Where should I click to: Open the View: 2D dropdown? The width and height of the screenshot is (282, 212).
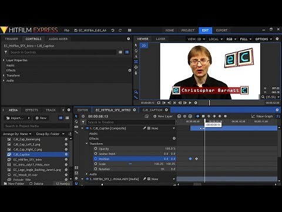[x=196, y=39]
